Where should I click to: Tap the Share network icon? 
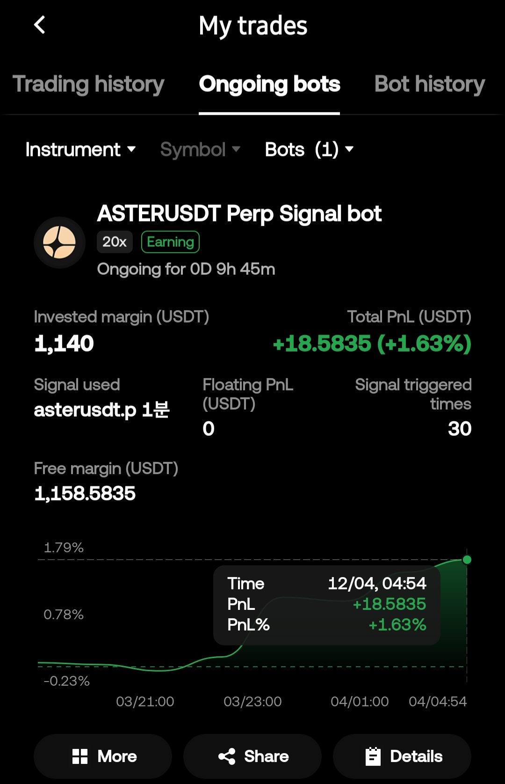[x=227, y=756]
